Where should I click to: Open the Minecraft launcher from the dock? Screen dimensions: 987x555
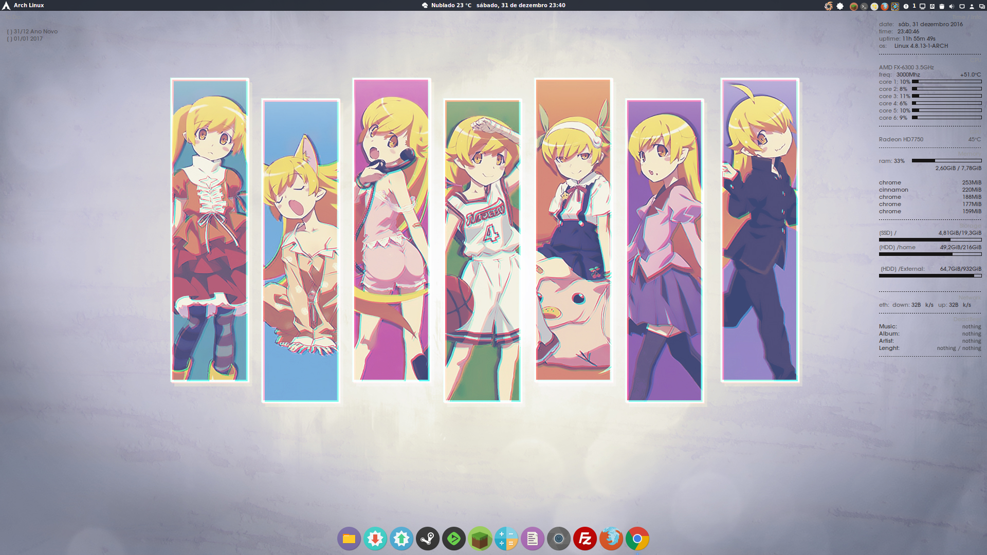coord(479,539)
